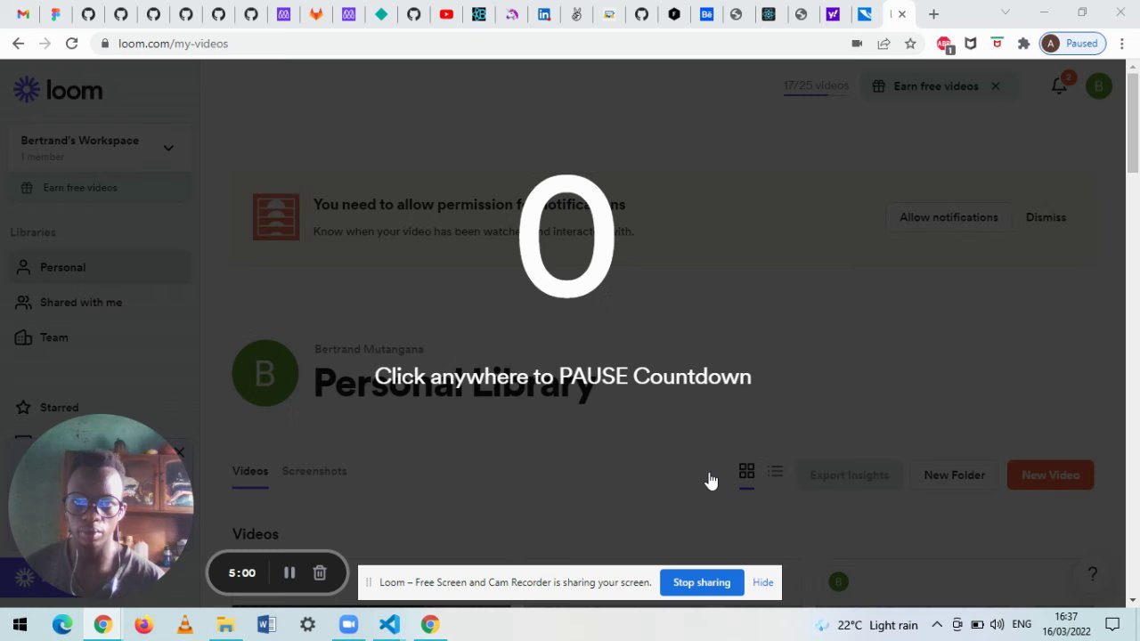Select list view layout
Screen dimensions: 1140x641
point(775,471)
